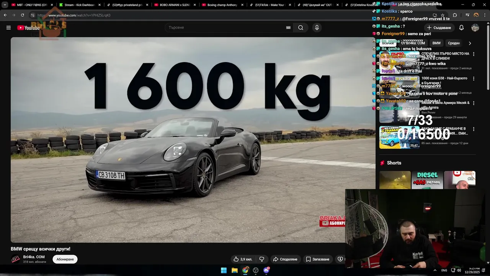Close the Stream - Kick Dashboard tab

click(100, 5)
